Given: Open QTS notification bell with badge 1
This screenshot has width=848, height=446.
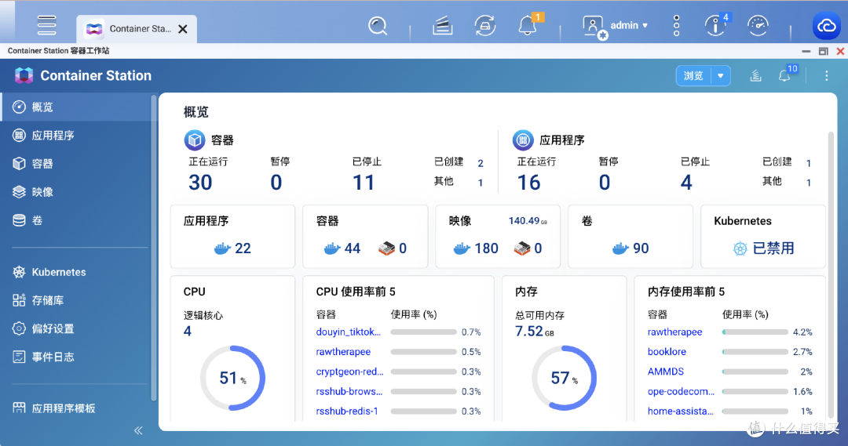Looking at the screenshot, I should pyautogui.click(x=528, y=25).
